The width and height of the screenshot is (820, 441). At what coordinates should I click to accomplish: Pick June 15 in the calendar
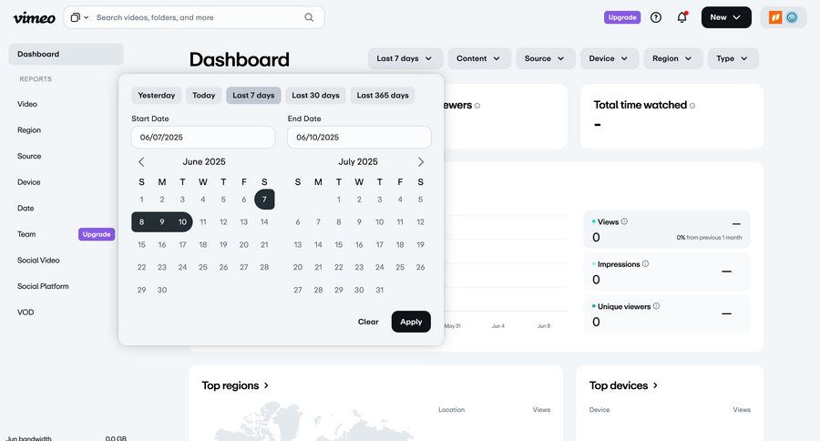pyautogui.click(x=142, y=244)
